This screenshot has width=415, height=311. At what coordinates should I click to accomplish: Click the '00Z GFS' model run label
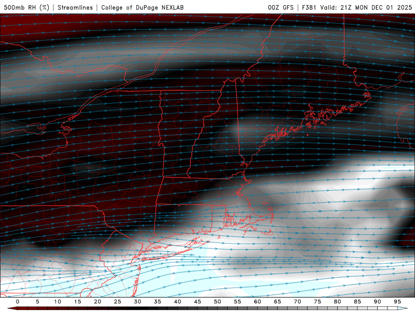[x=281, y=7]
